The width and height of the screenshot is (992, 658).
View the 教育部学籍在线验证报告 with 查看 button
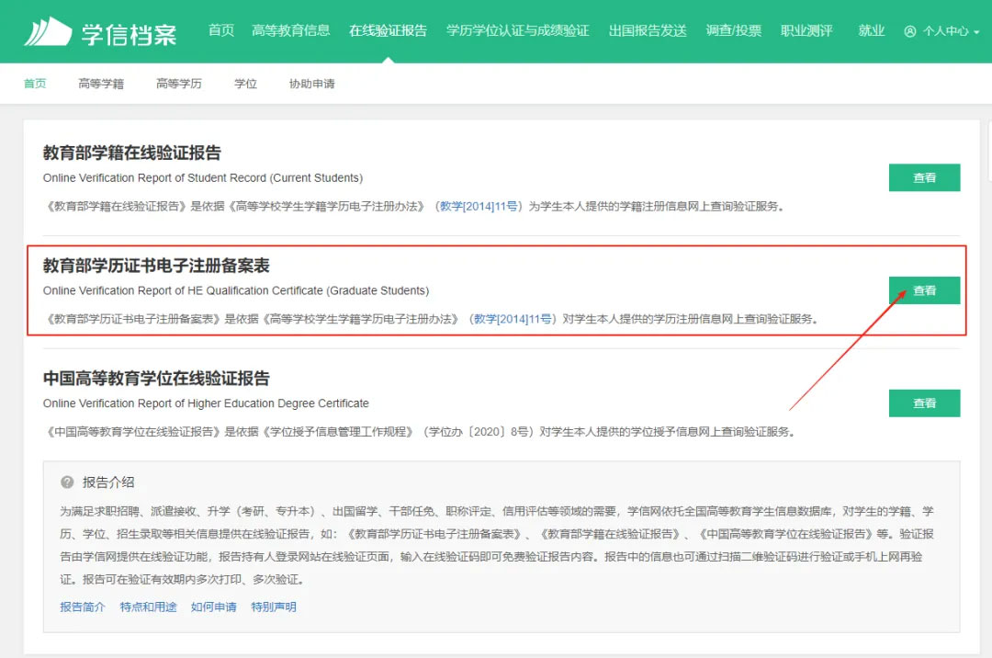click(924, 178)
